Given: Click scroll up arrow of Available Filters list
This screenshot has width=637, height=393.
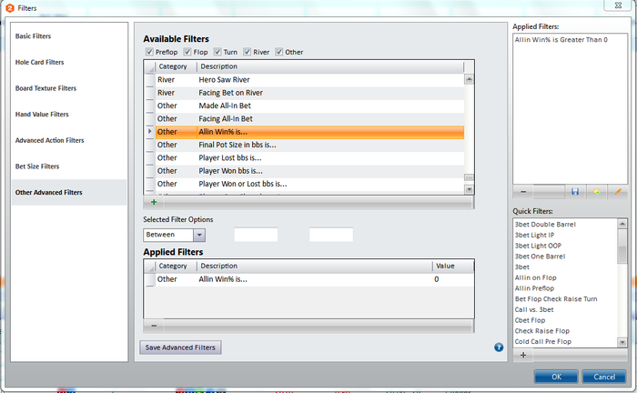Looking at the screenshot, I should click(470, 79).
